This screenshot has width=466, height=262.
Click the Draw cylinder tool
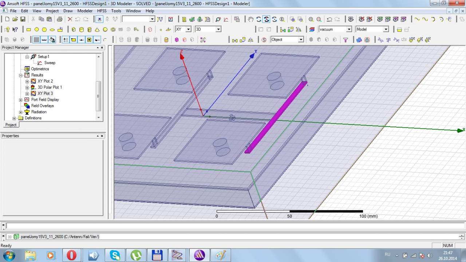pyautogui.click(x=82, y=29)
